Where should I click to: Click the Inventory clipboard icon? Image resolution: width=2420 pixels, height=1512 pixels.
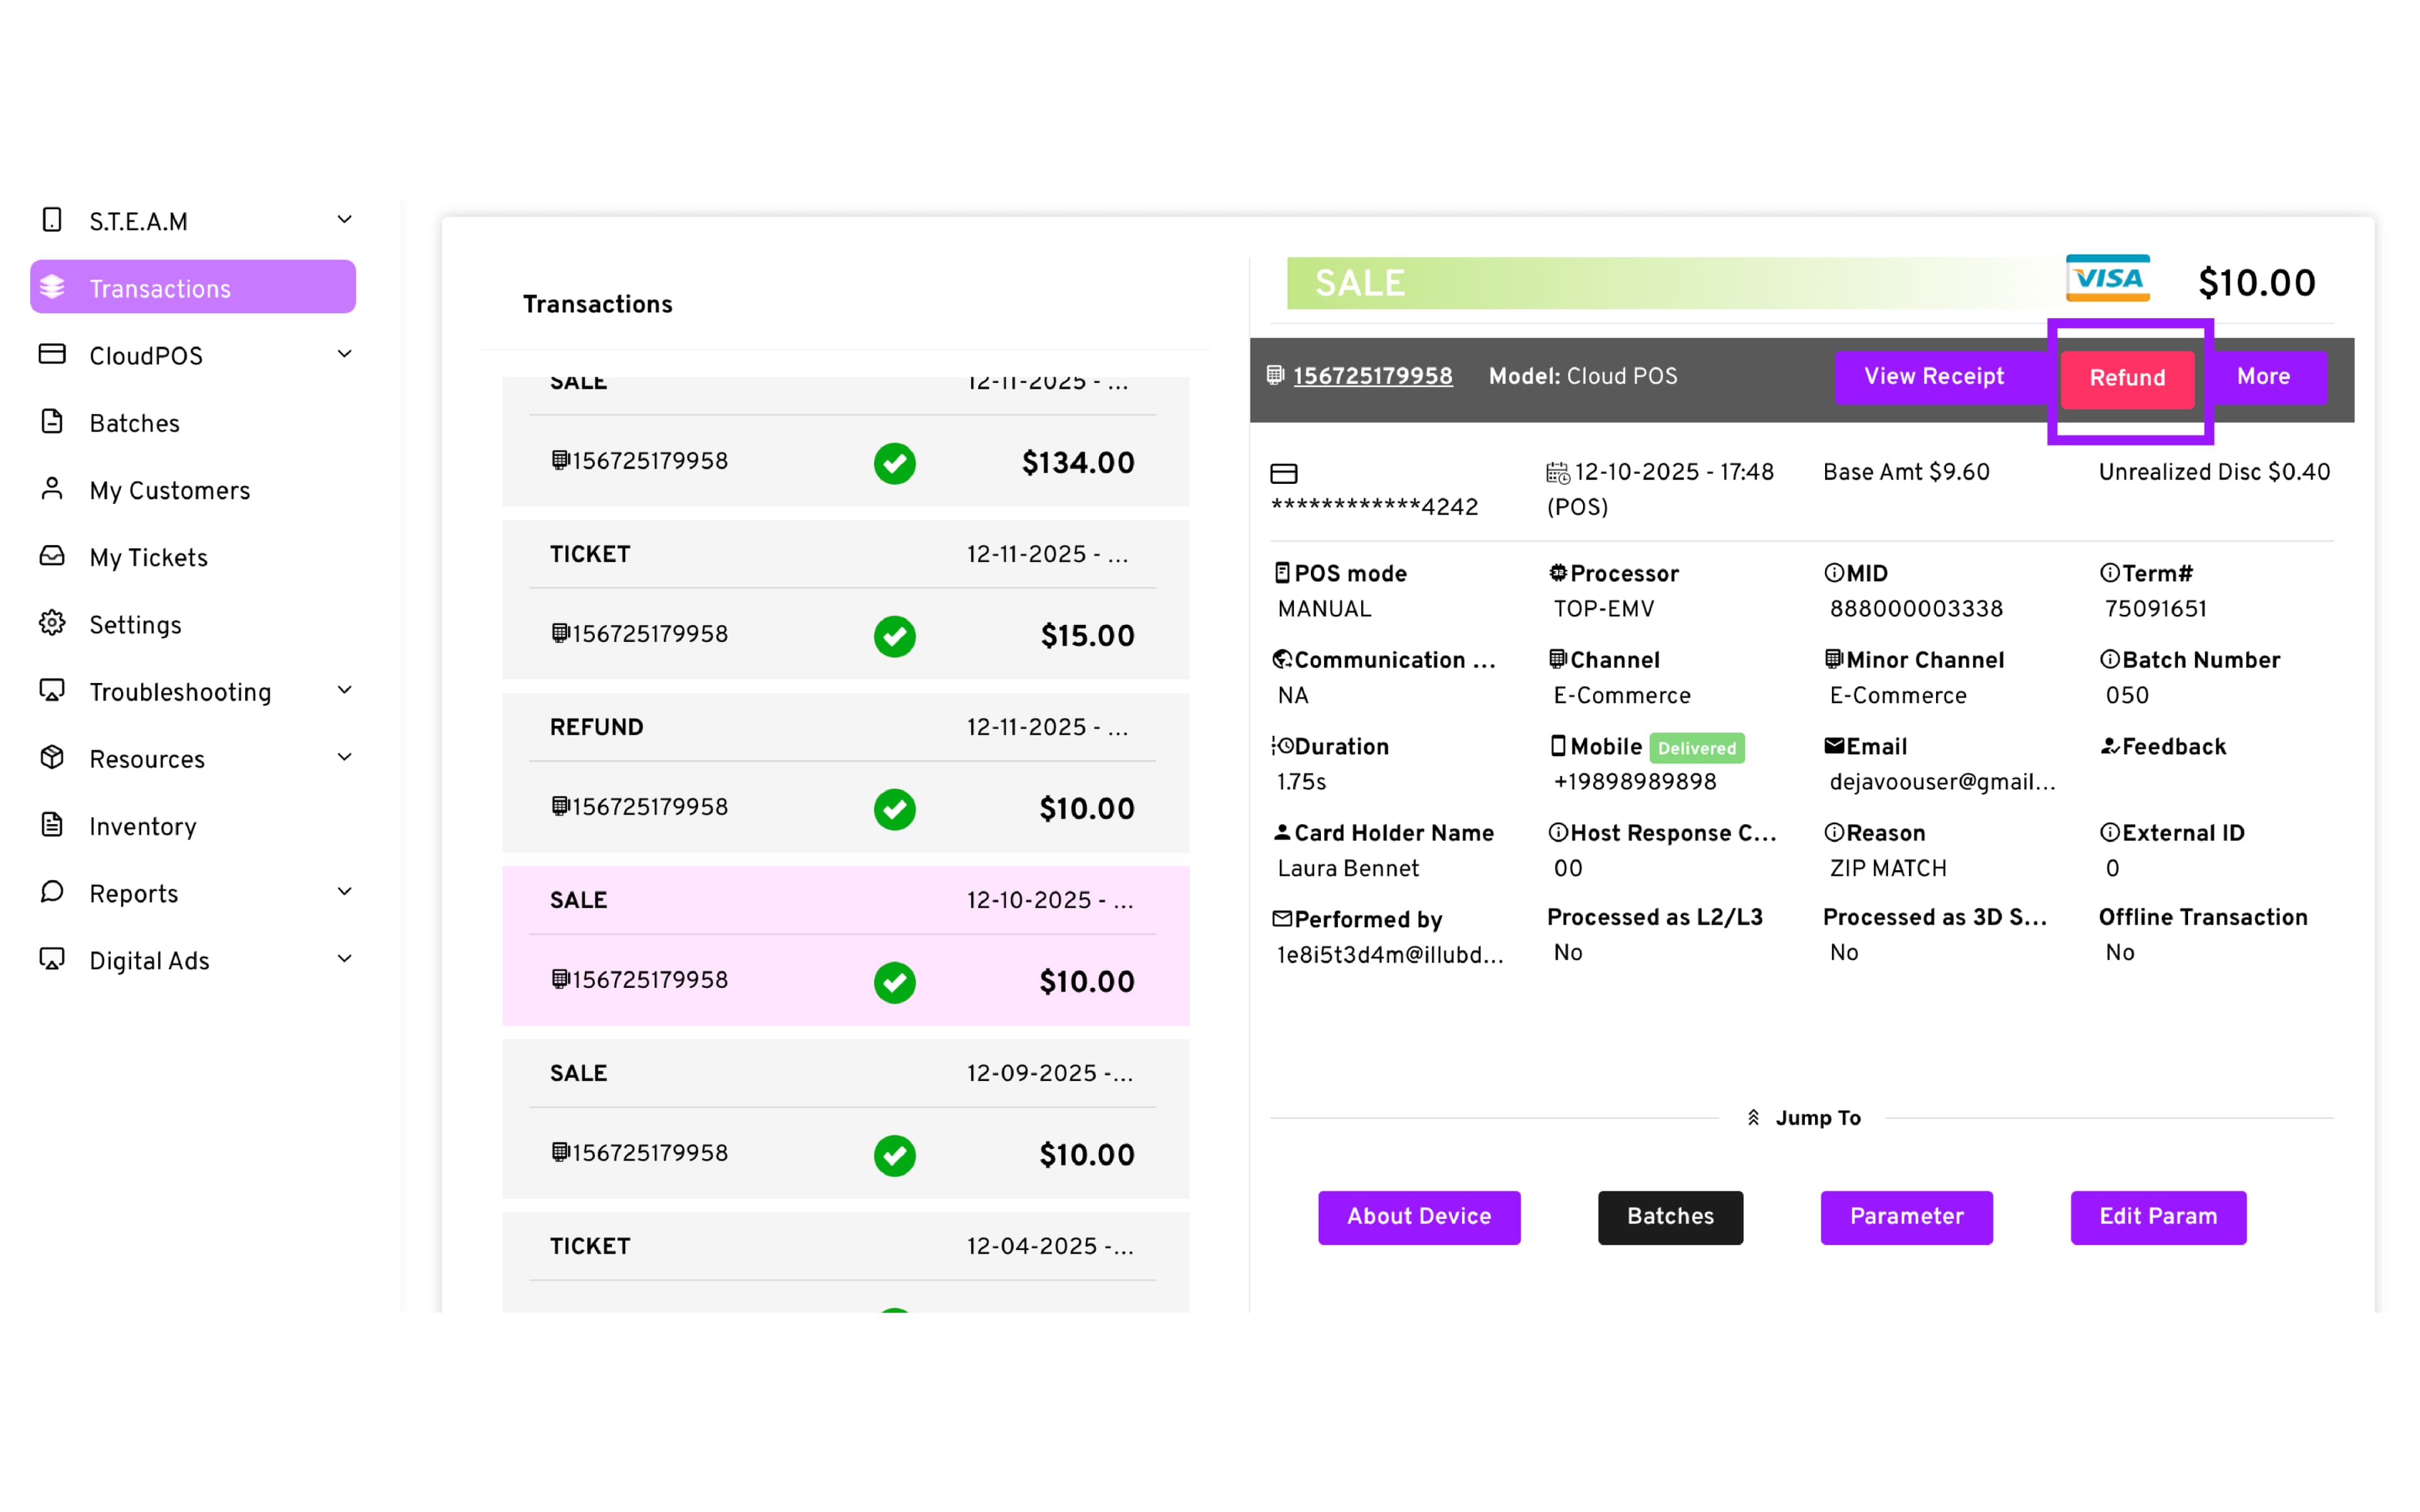[52, 825]
